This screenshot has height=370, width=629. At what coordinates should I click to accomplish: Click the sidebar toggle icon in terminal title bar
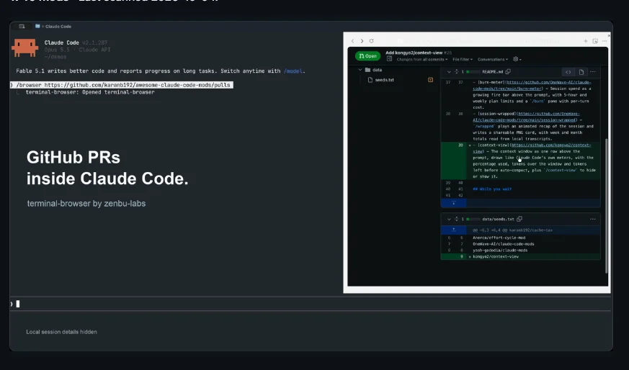click(x=22, y=27)
